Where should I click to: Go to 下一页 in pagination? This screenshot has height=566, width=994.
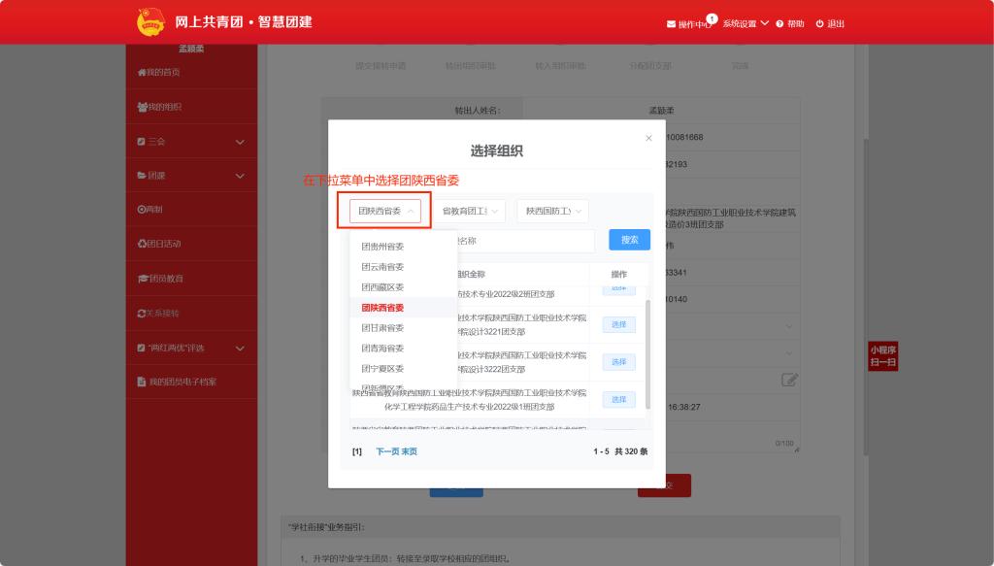click(387, 451)
